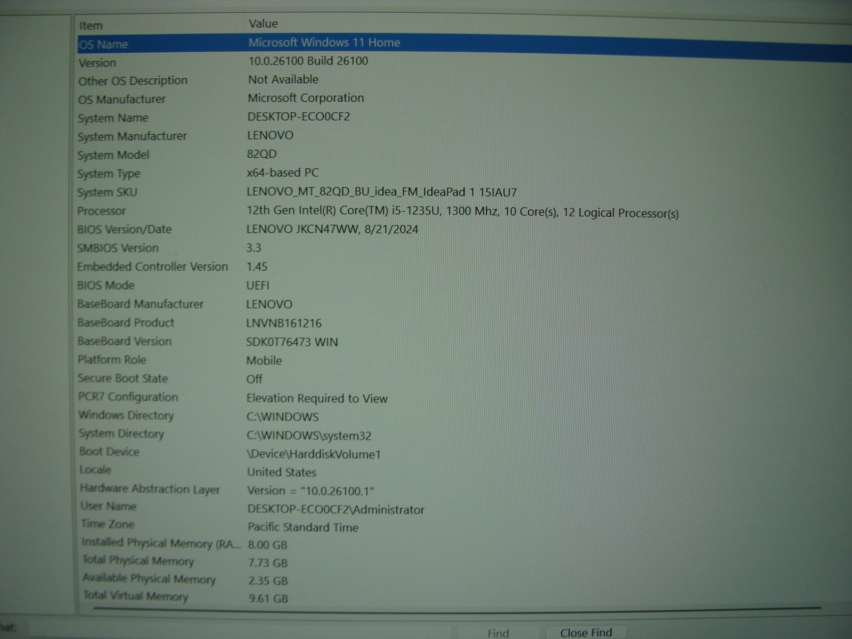852x639 pixels.
Task: Select Boot Device row
Action: (x=109, y=452)
